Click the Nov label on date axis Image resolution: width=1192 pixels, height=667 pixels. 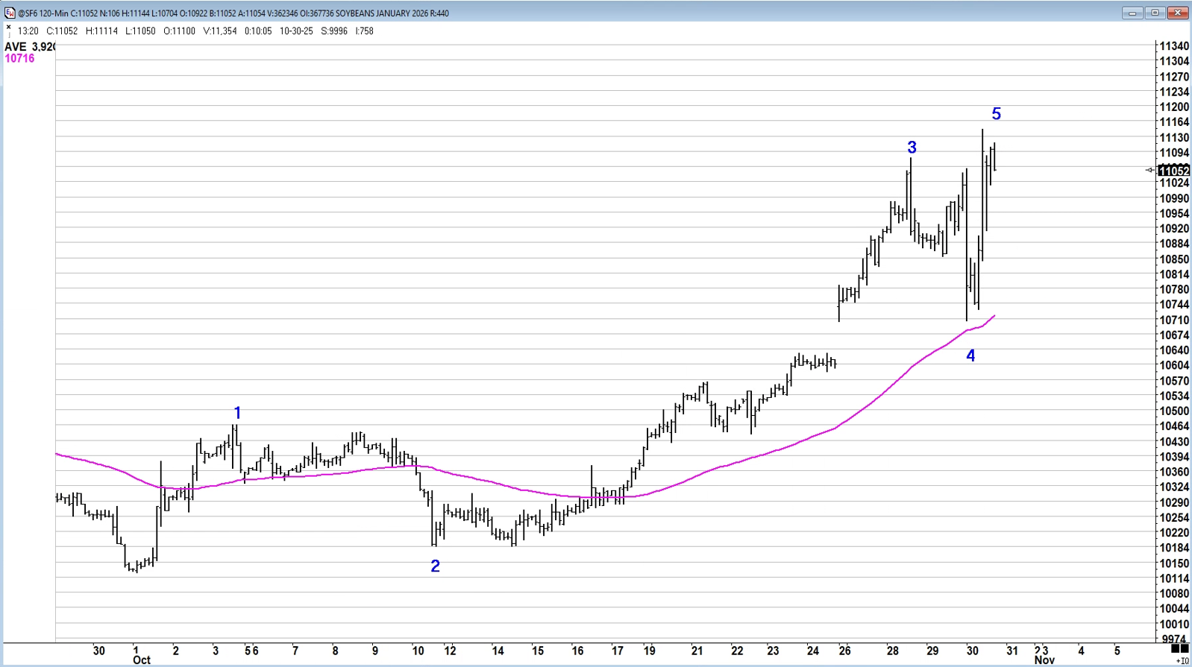(1044, 660)
